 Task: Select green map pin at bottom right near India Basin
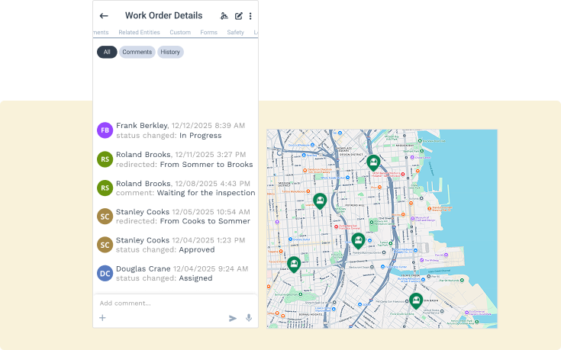pyautogui.click(x=416, y=301)
